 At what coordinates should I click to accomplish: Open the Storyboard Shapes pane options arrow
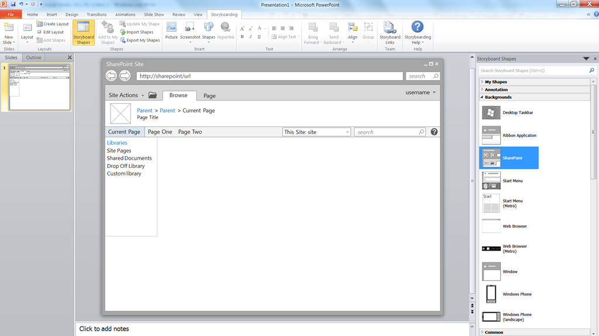586,59
